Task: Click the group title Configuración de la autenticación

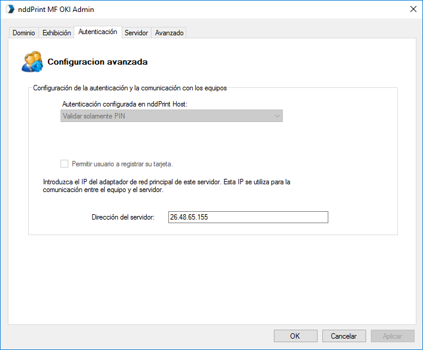Action: [x=130, y=88]
